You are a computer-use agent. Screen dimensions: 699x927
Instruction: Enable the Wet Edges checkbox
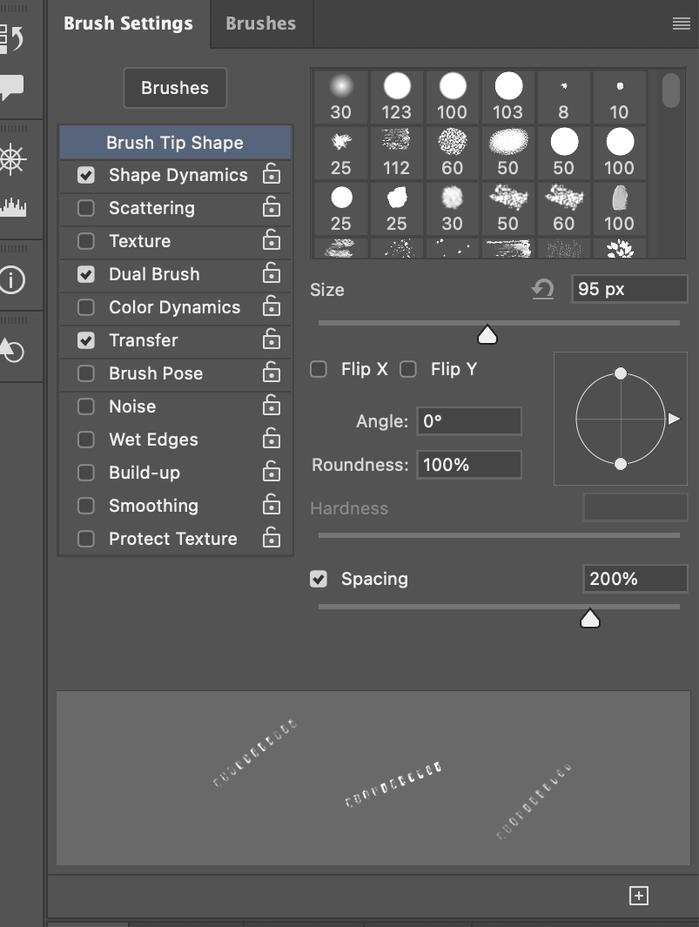(86, 440)
